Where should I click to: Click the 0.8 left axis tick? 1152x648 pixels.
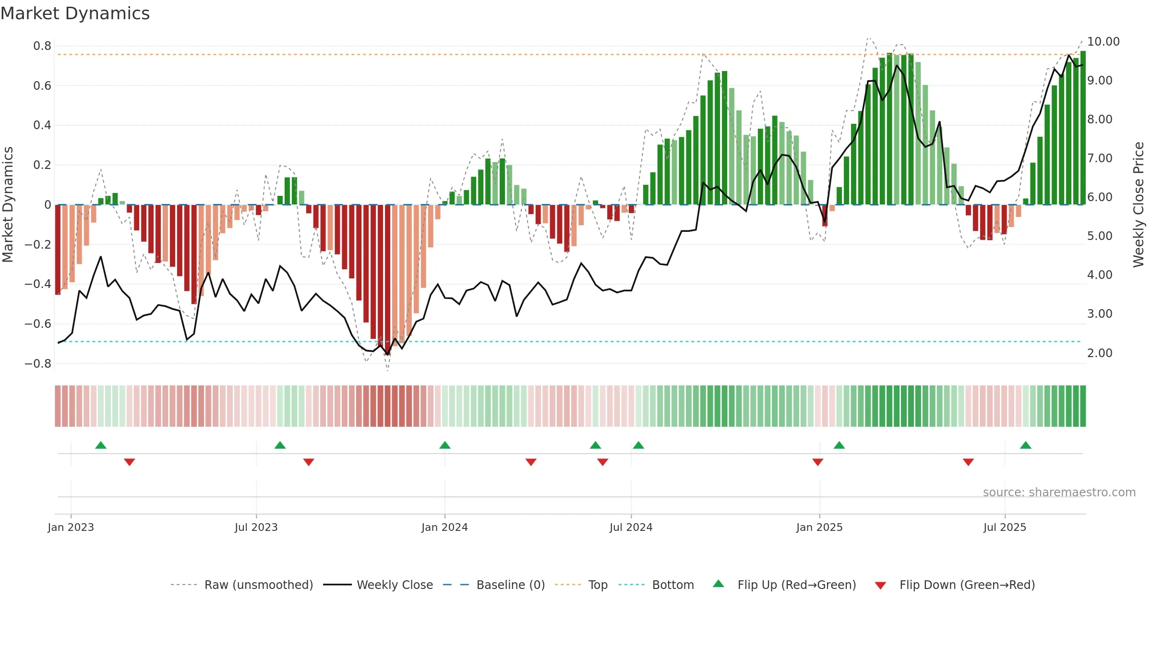click(x=42, y=46)
